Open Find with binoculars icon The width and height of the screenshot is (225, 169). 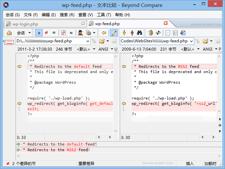pos(139,33)
